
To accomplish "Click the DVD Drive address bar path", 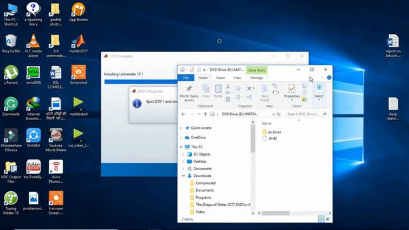I will (x=240, y=114).
